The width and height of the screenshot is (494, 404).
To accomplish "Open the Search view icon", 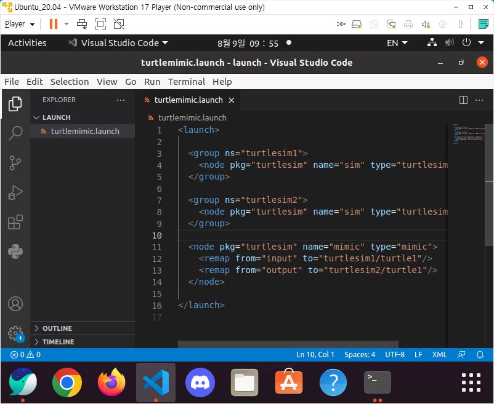I will (15, 133).
